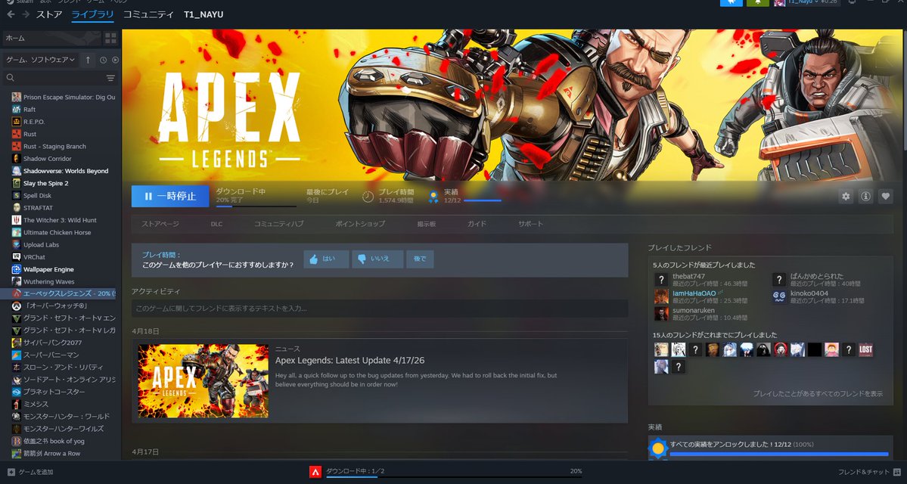Go back with the left arrow
The image size is (907, 484).
[x=11, y=14]
